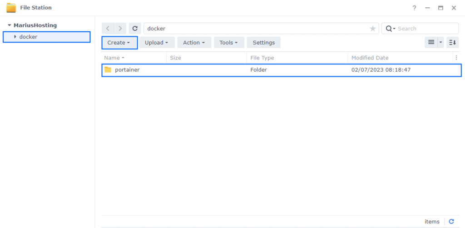
Task: Click the Settings button
Action: [263, 43]
